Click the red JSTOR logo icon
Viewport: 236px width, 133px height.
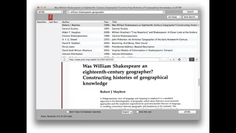[50, 17]
